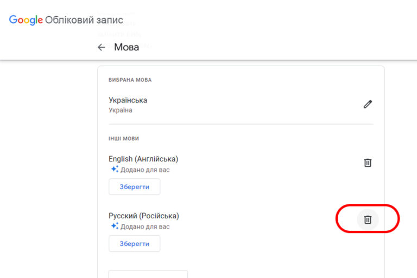Open the Обліковий запис header link

pos(84,20)
